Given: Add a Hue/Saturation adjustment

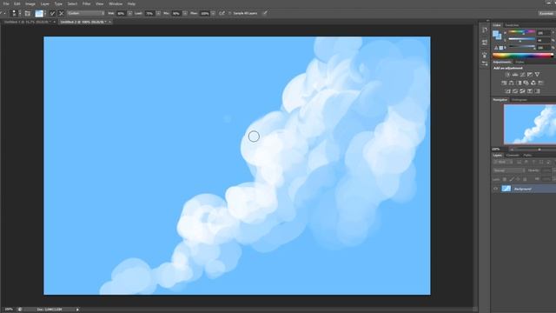Looking at the screenshot, I should (504, 83).
